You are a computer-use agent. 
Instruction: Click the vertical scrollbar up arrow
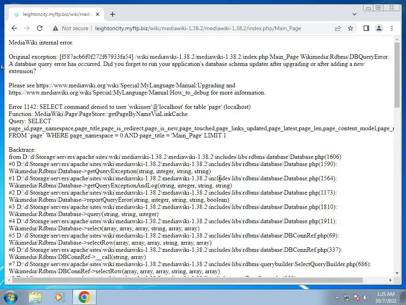397,39
